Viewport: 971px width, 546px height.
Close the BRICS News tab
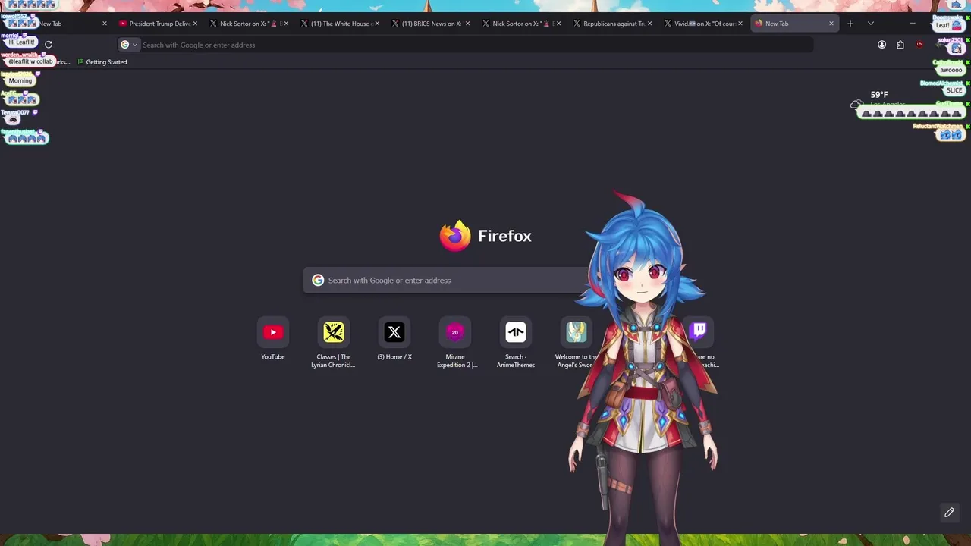pos(467,24)
